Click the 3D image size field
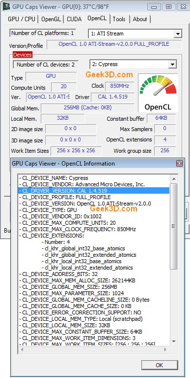Viewport: 190px width, 378px height. point(71,140)
